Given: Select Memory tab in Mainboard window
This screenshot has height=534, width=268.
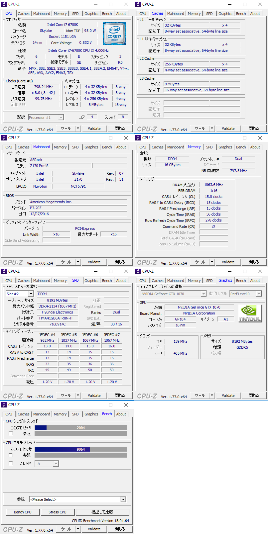Looking at the screenshot, I should point(60,147).
